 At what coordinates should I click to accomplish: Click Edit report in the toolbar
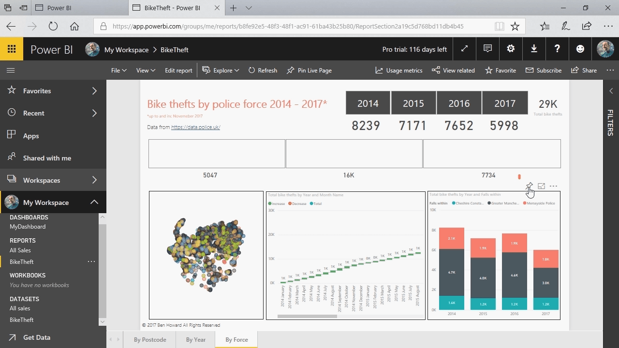coord(178,70)
